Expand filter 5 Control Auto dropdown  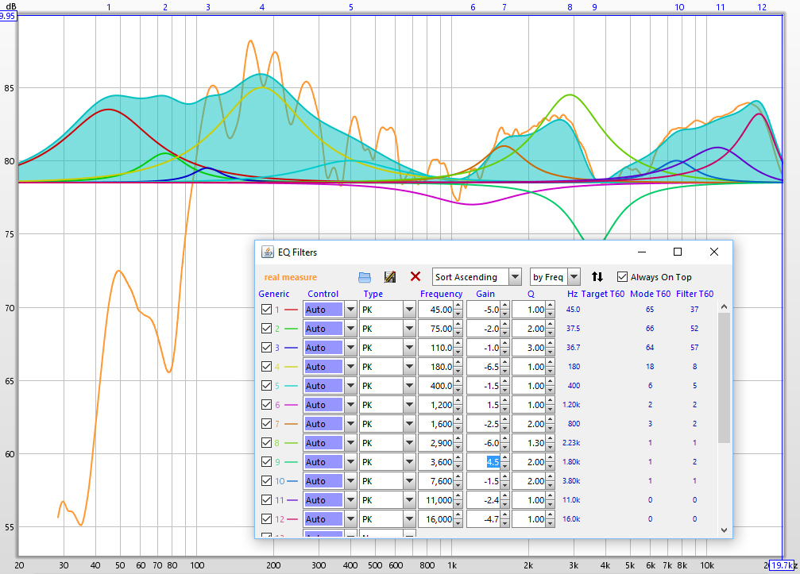point(350,386)
